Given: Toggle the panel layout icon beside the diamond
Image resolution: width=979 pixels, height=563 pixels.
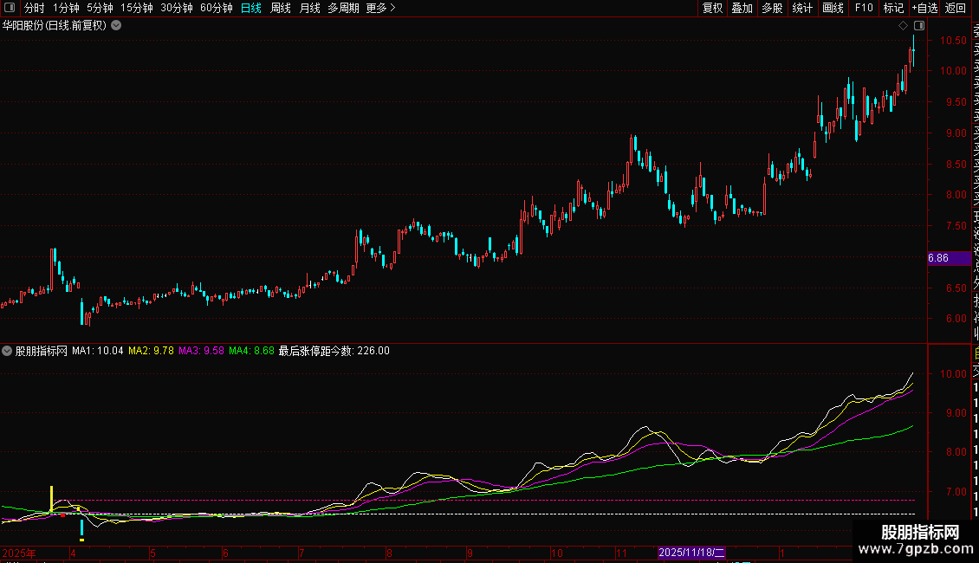Looking at the screenshot, I should (919, 26).
